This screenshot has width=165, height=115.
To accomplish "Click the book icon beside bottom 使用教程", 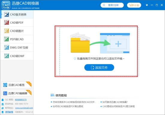I will 2,112.
